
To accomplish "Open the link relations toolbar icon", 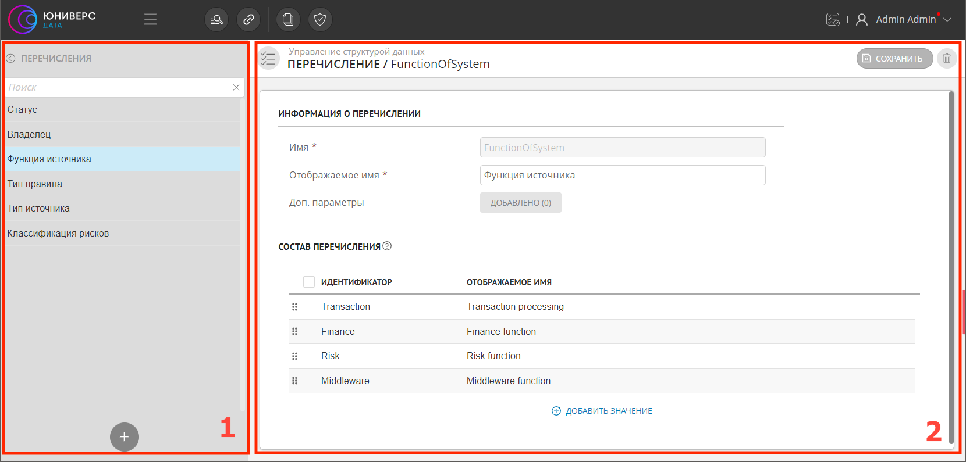I will (248, 20).
